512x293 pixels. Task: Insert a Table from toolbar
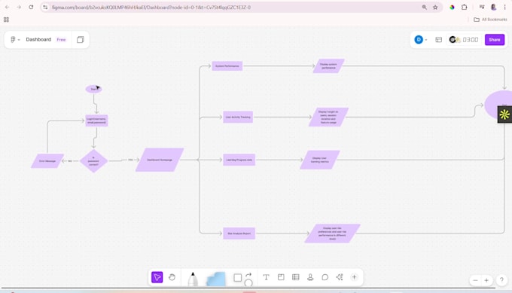296,277
